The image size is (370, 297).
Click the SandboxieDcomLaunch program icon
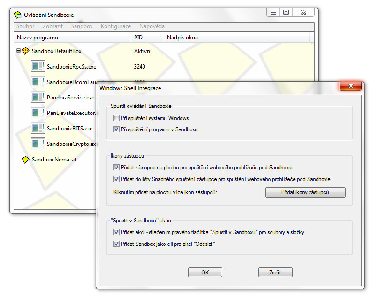[x=38, y=82]
